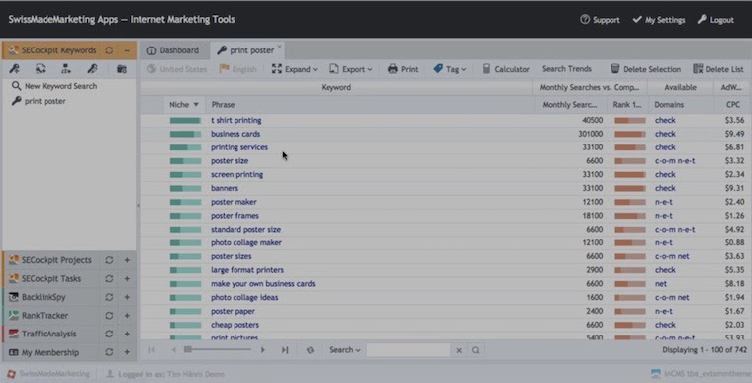Image resolution: width=752 pixels, height=383 pixels.
Task: Click the key icon in Keywords toolbar
Action: (x=15, y=69)
